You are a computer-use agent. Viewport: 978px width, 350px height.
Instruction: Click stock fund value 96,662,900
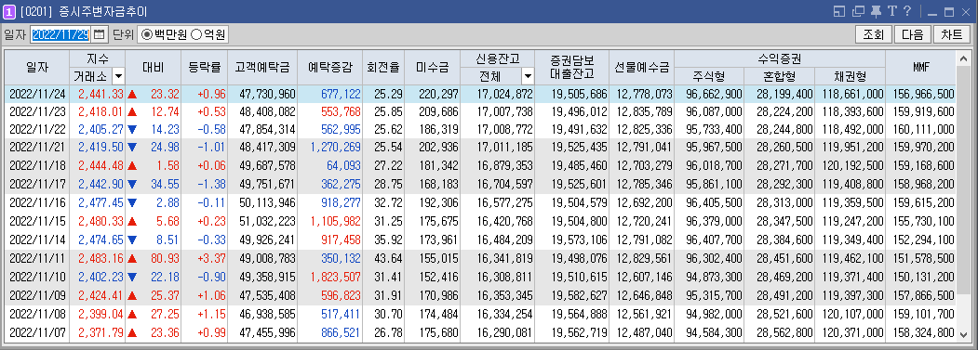(x=714, y=94)
